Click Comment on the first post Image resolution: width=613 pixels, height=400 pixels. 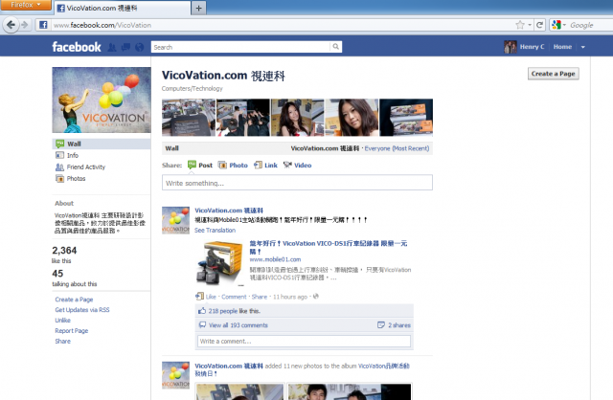(x=234, y=297)
